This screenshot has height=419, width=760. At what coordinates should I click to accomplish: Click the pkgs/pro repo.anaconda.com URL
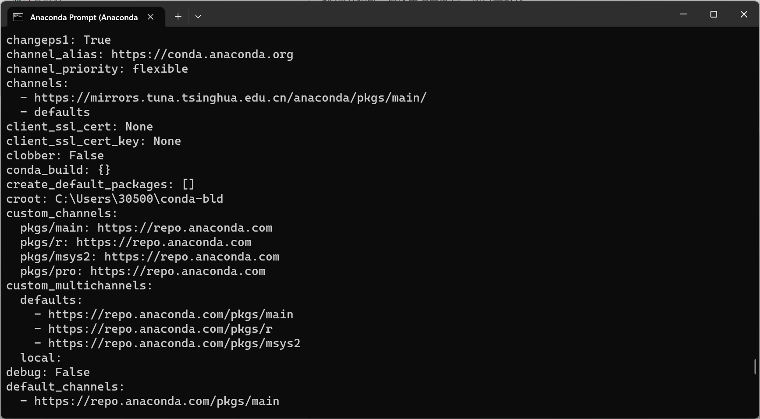pyautogui.click(x=178, y=271)
